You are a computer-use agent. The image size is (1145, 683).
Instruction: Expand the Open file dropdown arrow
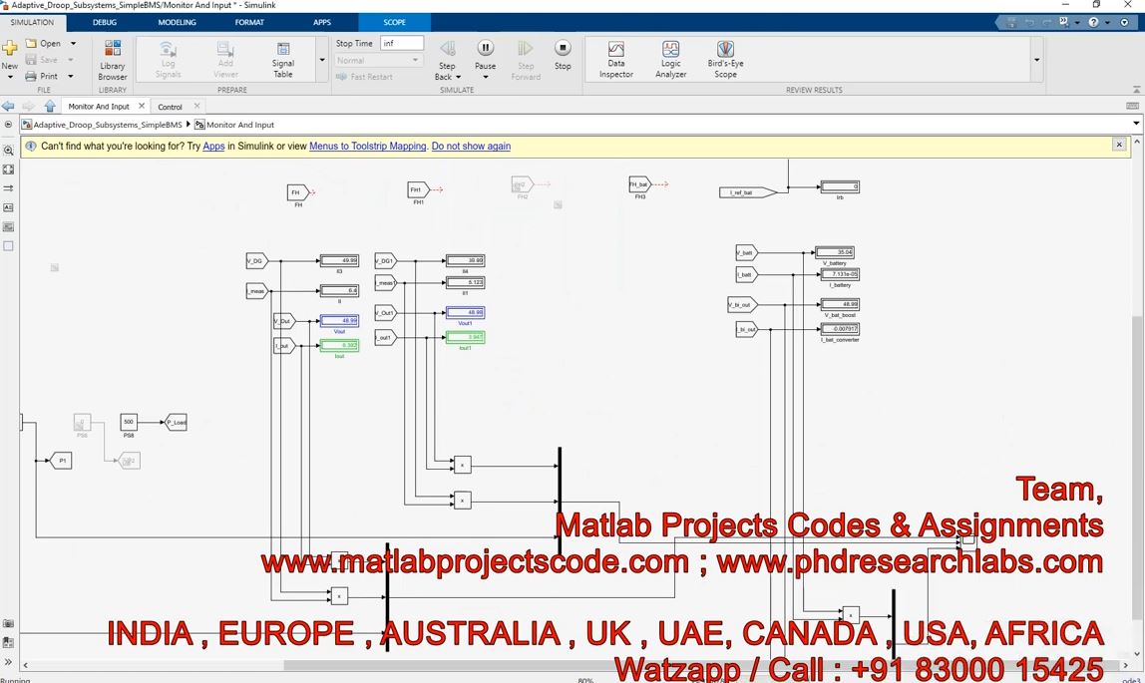tap(73, 44)
